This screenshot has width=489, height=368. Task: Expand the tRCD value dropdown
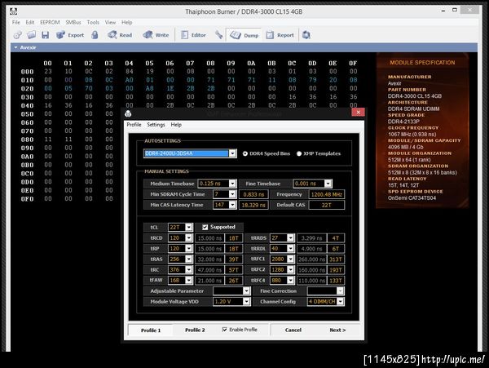click(x=189, y=237)
